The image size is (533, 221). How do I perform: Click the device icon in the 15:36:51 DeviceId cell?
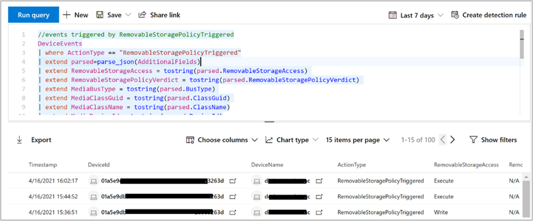(93, 212)
